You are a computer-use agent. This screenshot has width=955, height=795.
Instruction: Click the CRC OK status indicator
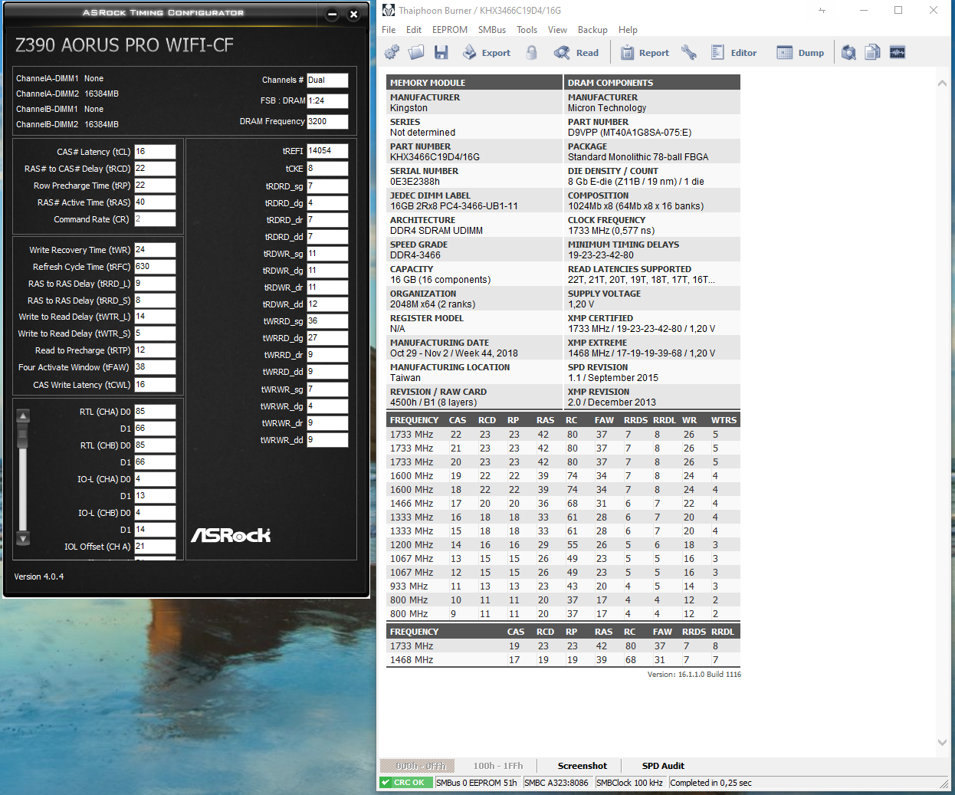point(406,783)
